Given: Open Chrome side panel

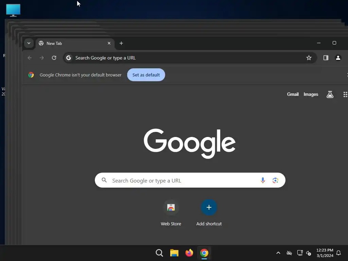Looking at the screenshot, I should (x=326, y=58).
